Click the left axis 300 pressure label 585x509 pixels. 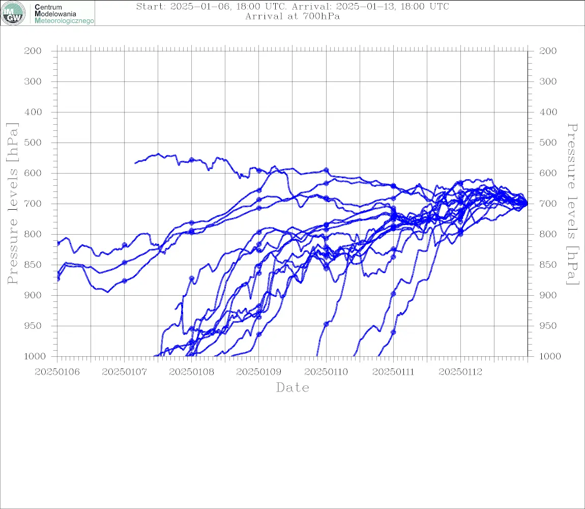point(33,81)
